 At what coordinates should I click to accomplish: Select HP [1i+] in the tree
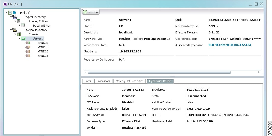(x=25, y=13)
